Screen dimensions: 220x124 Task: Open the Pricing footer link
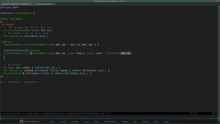pyautogui.click(x=125, y=122)
